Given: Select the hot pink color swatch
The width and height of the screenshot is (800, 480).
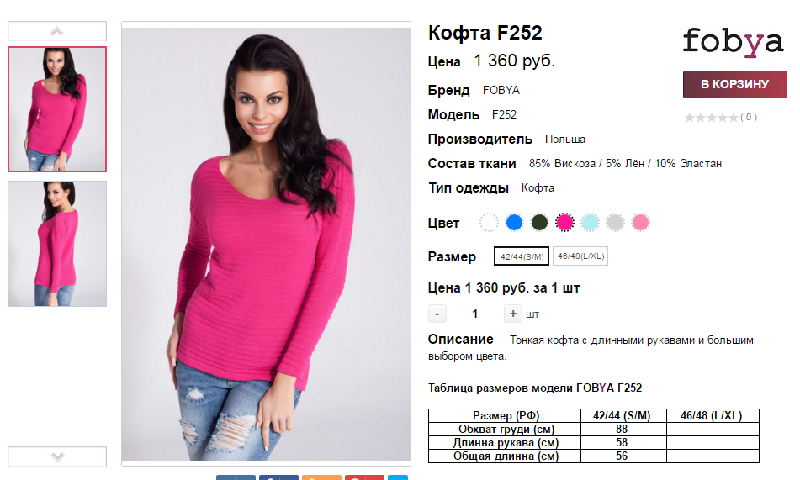Looking at the screenshot, I should click(564, 223).
